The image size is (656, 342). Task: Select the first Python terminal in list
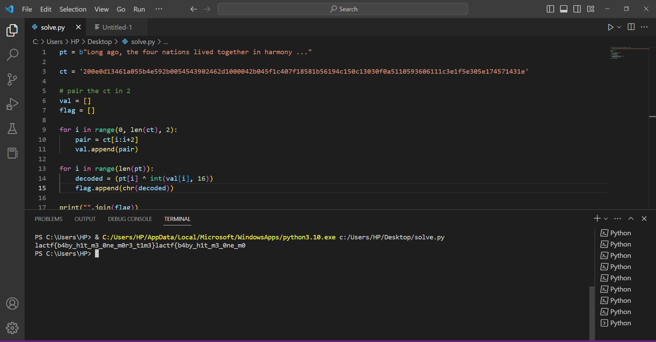pos(616,233)
